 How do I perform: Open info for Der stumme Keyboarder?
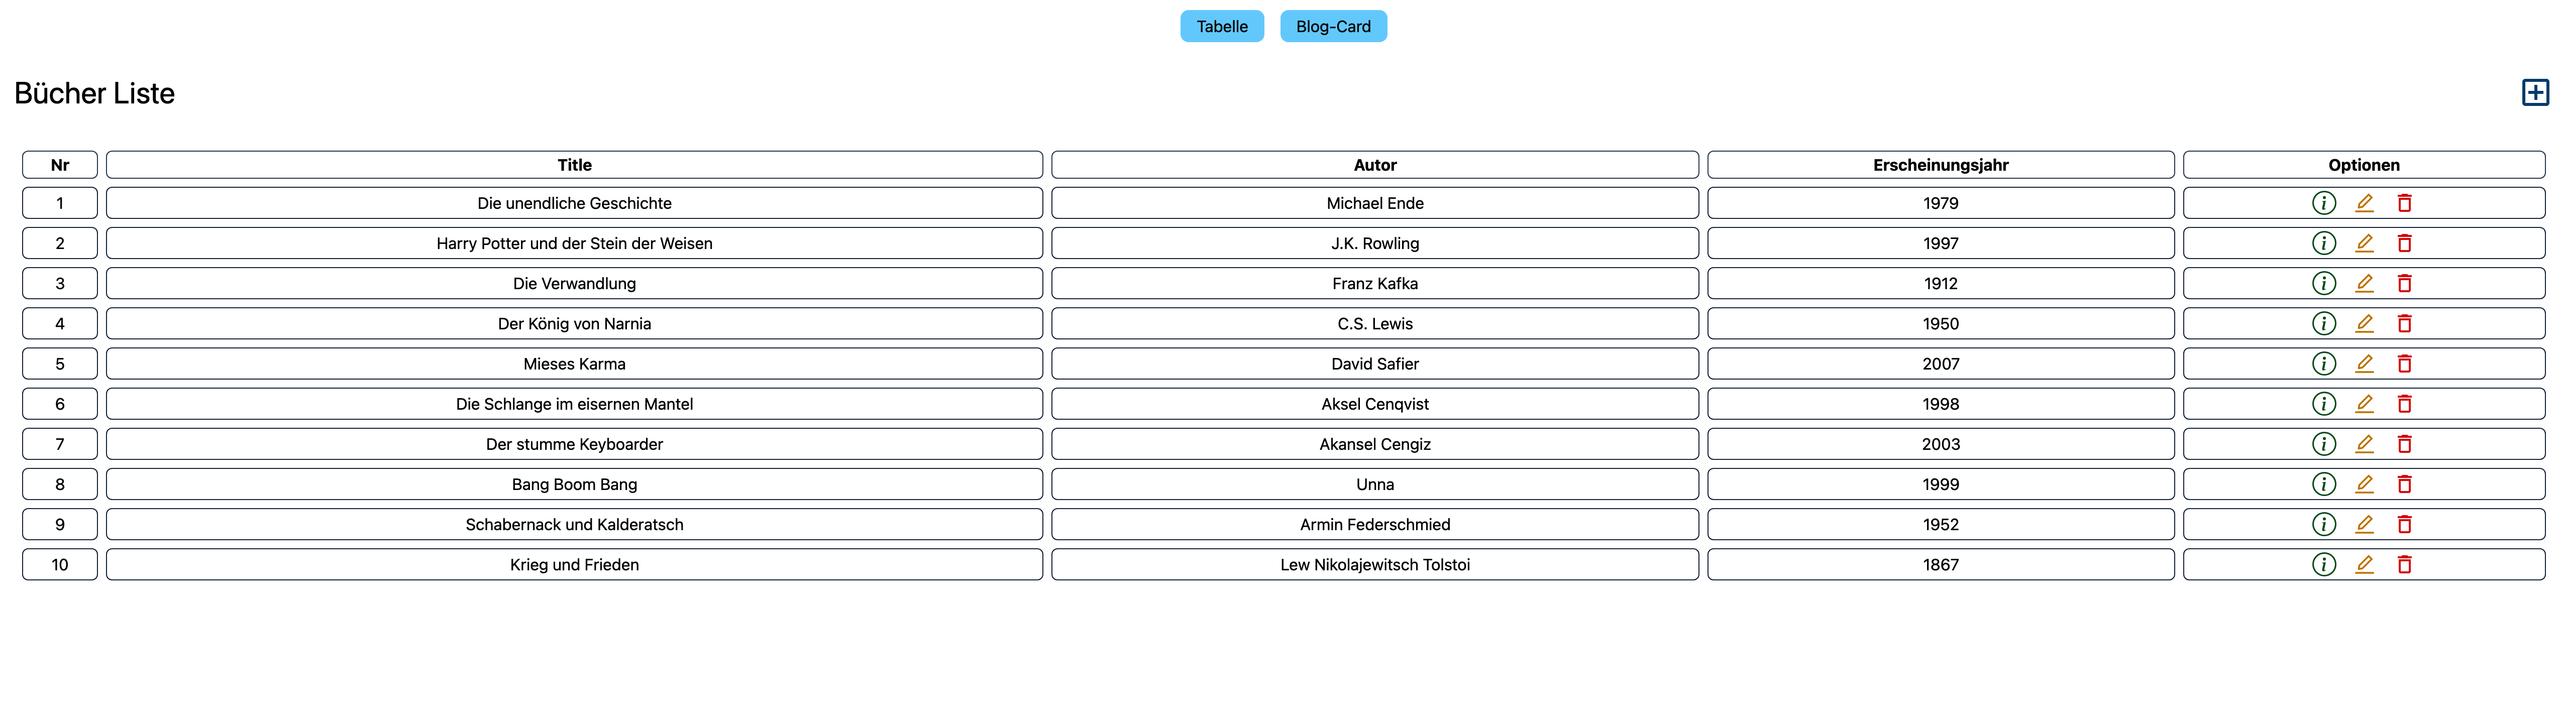tap(2323, 443)
